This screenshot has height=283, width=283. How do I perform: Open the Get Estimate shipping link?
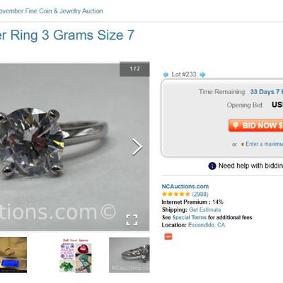204,209
